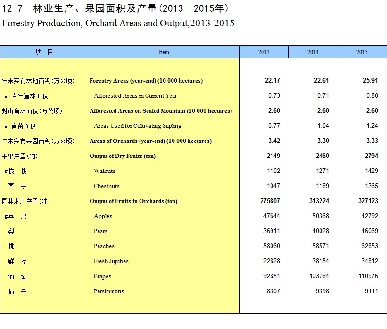Viewport: 387px width, 329px height.
Task: Select Chinese label '年末实有果园面积(万公顷)'
Action: coord(38,141)
